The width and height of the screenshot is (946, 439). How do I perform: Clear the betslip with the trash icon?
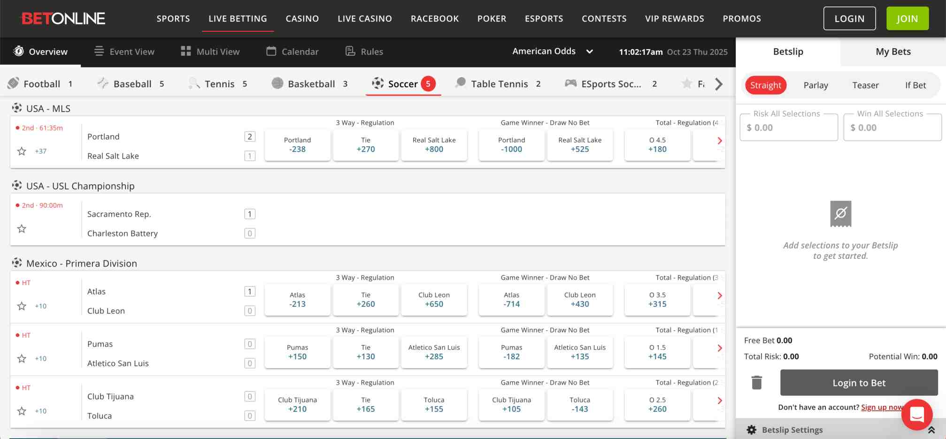pyautogui.click(x=757, y=382)
